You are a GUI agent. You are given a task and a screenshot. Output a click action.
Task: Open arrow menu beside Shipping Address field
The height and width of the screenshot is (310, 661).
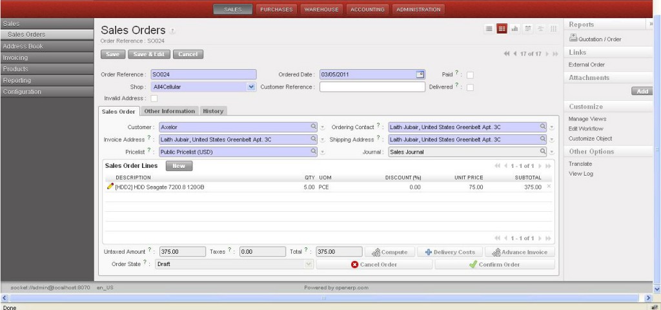click(x=551, y=139)
